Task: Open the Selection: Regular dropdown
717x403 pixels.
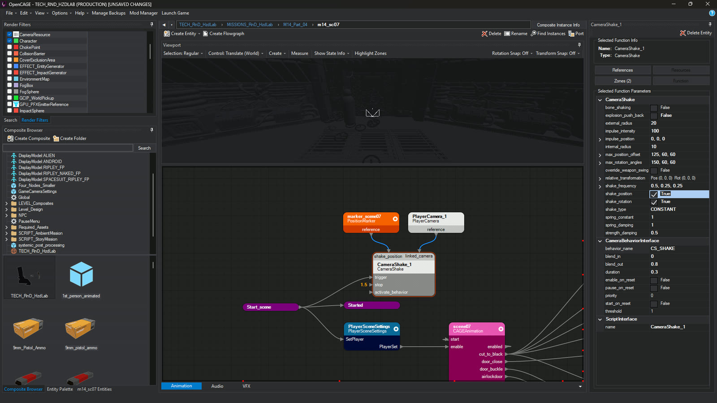Action: click(183, 53)
